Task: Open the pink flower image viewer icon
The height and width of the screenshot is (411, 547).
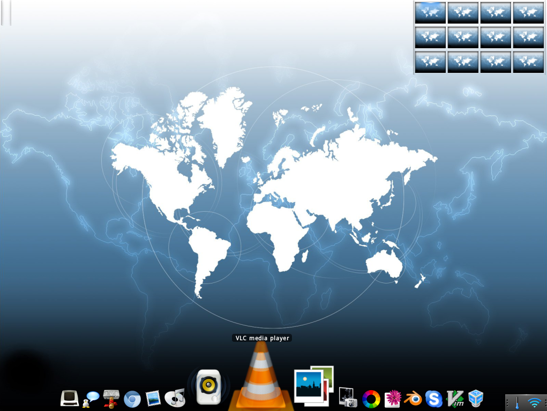Action: (x=393, y=399)
